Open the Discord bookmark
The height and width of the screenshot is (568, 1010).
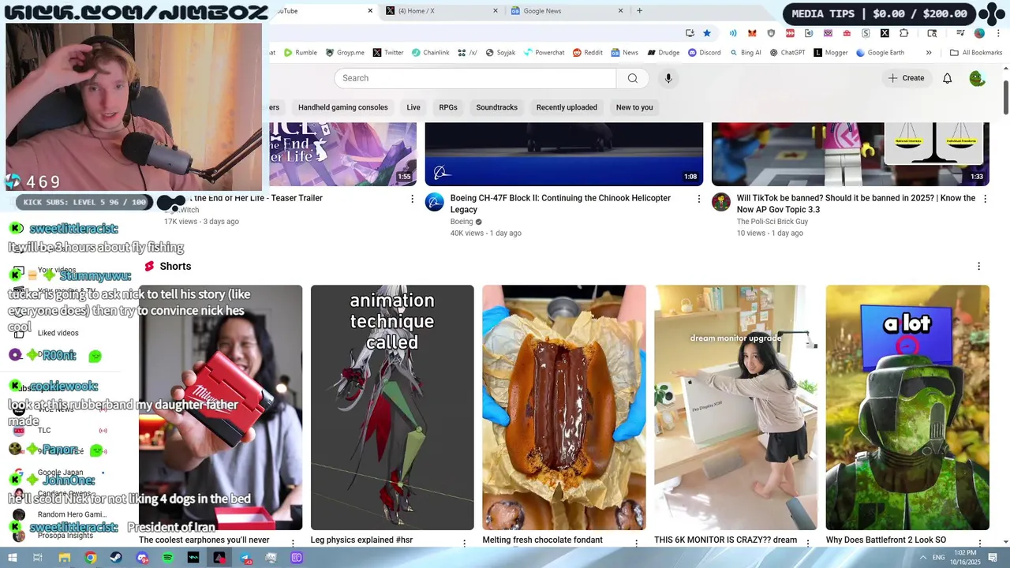coord(704,53)
